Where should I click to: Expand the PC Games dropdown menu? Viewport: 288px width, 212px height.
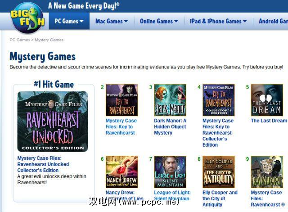point(69,21)
